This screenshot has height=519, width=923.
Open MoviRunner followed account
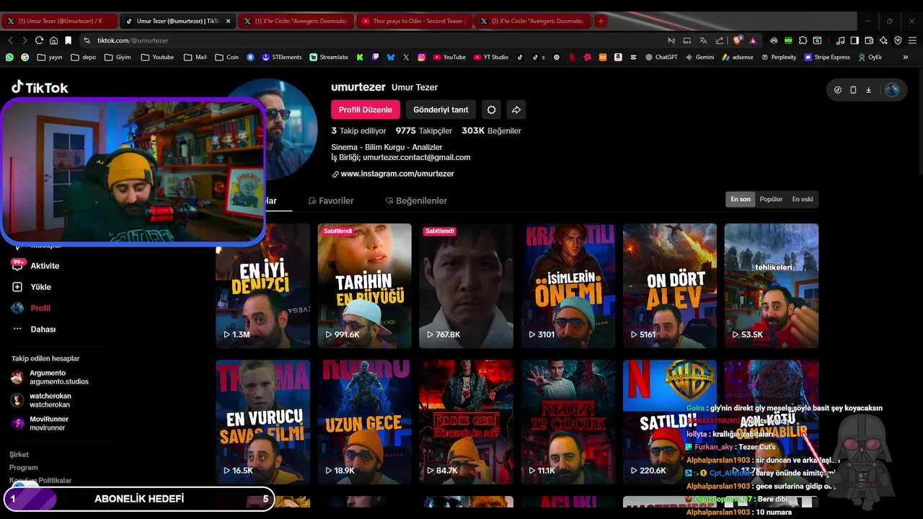40,423
